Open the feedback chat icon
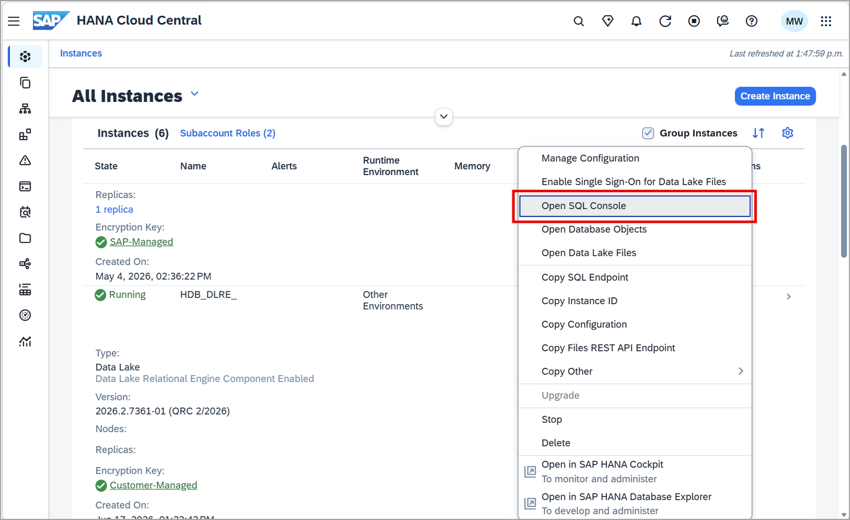 pyautogui.click(x=722, y=21)
